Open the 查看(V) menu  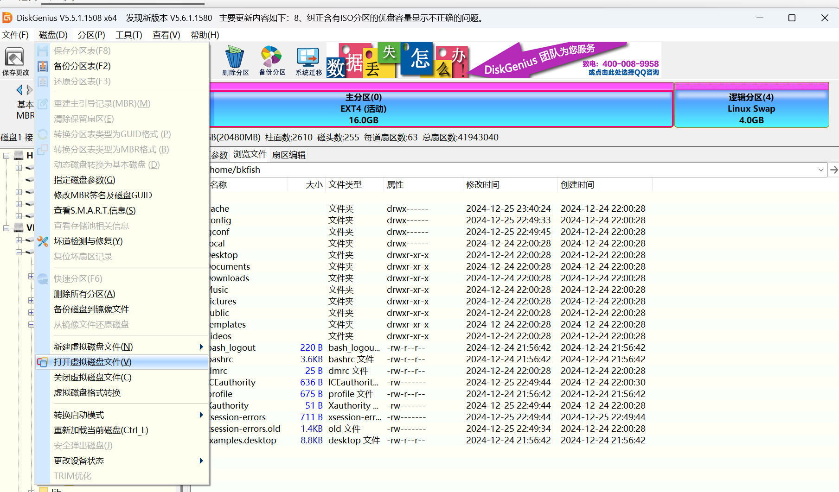(x=167, y=35)
